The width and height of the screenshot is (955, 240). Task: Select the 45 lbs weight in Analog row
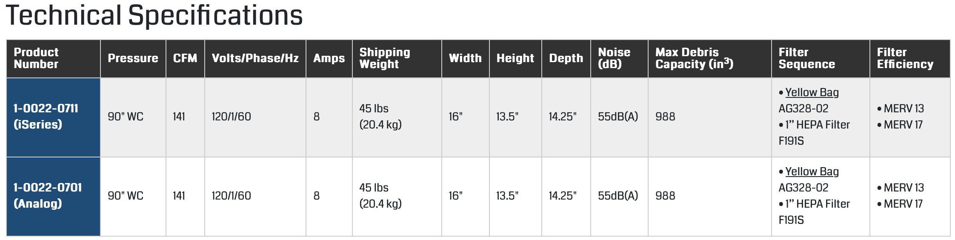[x=374, y=188]
